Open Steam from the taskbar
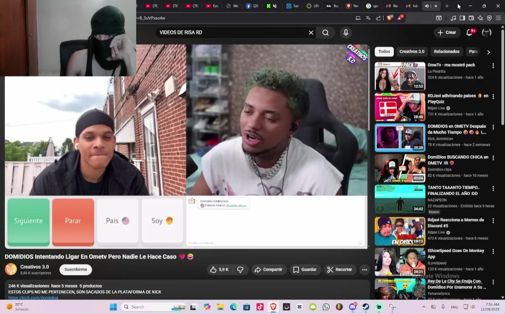This screenshot has height=314, width=505. click(365, 307)
